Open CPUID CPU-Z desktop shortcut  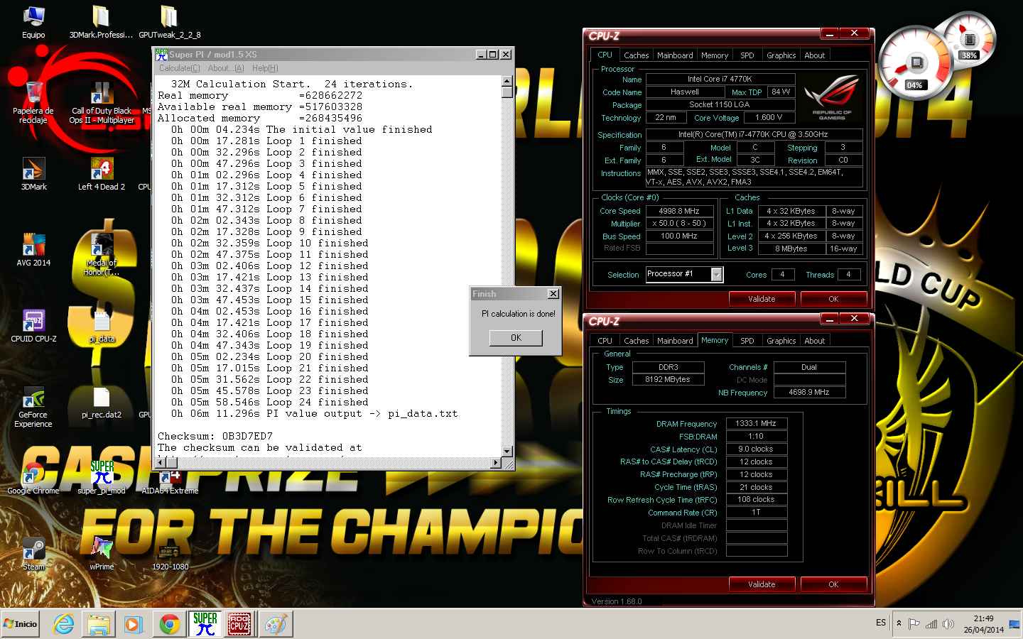[x=33, y=326]
